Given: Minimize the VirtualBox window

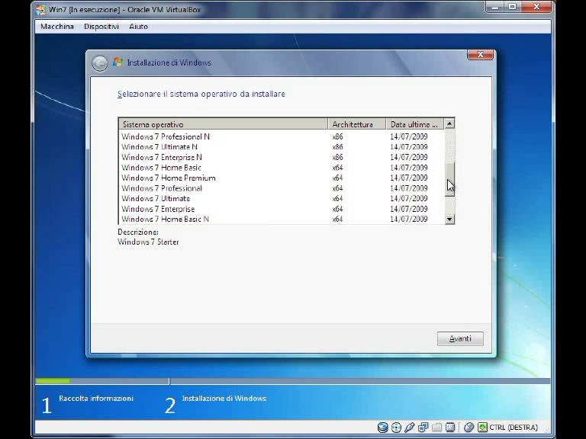Looking at the screenshot, I should (495, 7).
